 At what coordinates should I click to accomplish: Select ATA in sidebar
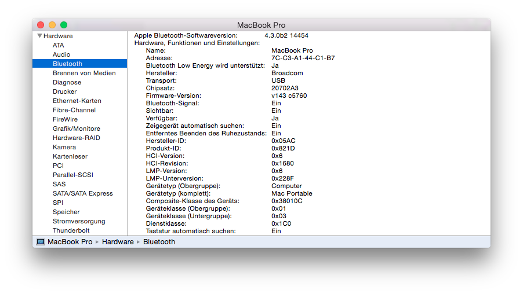[58, 45]
